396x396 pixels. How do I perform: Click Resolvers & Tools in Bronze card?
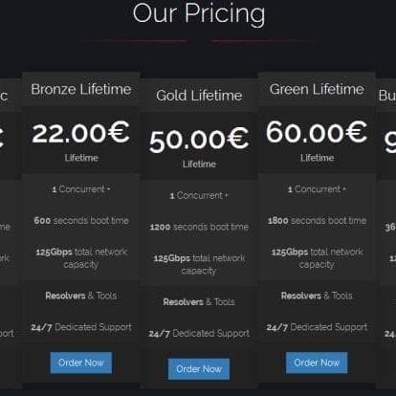(x=81, y=296)
